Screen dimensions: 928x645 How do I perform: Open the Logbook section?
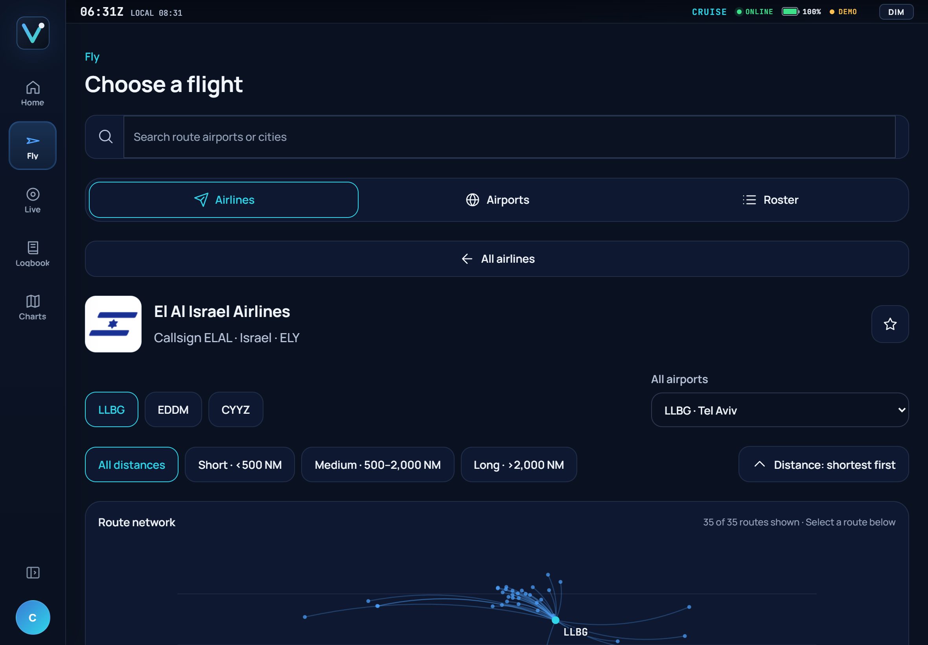pyautogui.click(x=33, y=254)
